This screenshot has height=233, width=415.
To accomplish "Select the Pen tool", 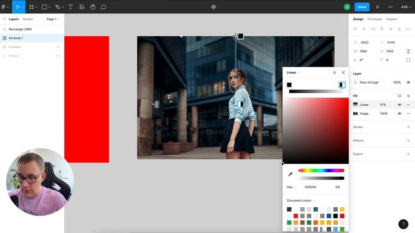I will 58,7.
